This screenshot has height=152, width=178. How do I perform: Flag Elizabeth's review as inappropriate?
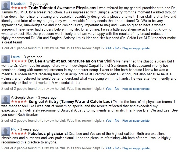[x=136, y=49]
